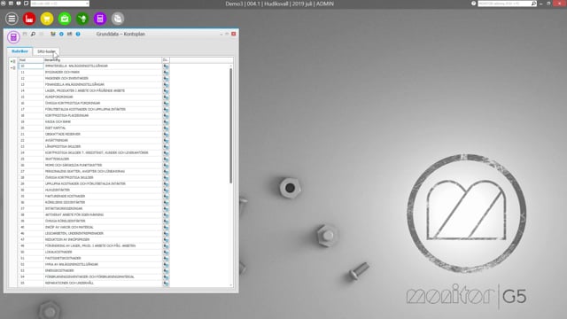Click the Kod column header
This screenshot has height=319, width=567.
(31, 60)
